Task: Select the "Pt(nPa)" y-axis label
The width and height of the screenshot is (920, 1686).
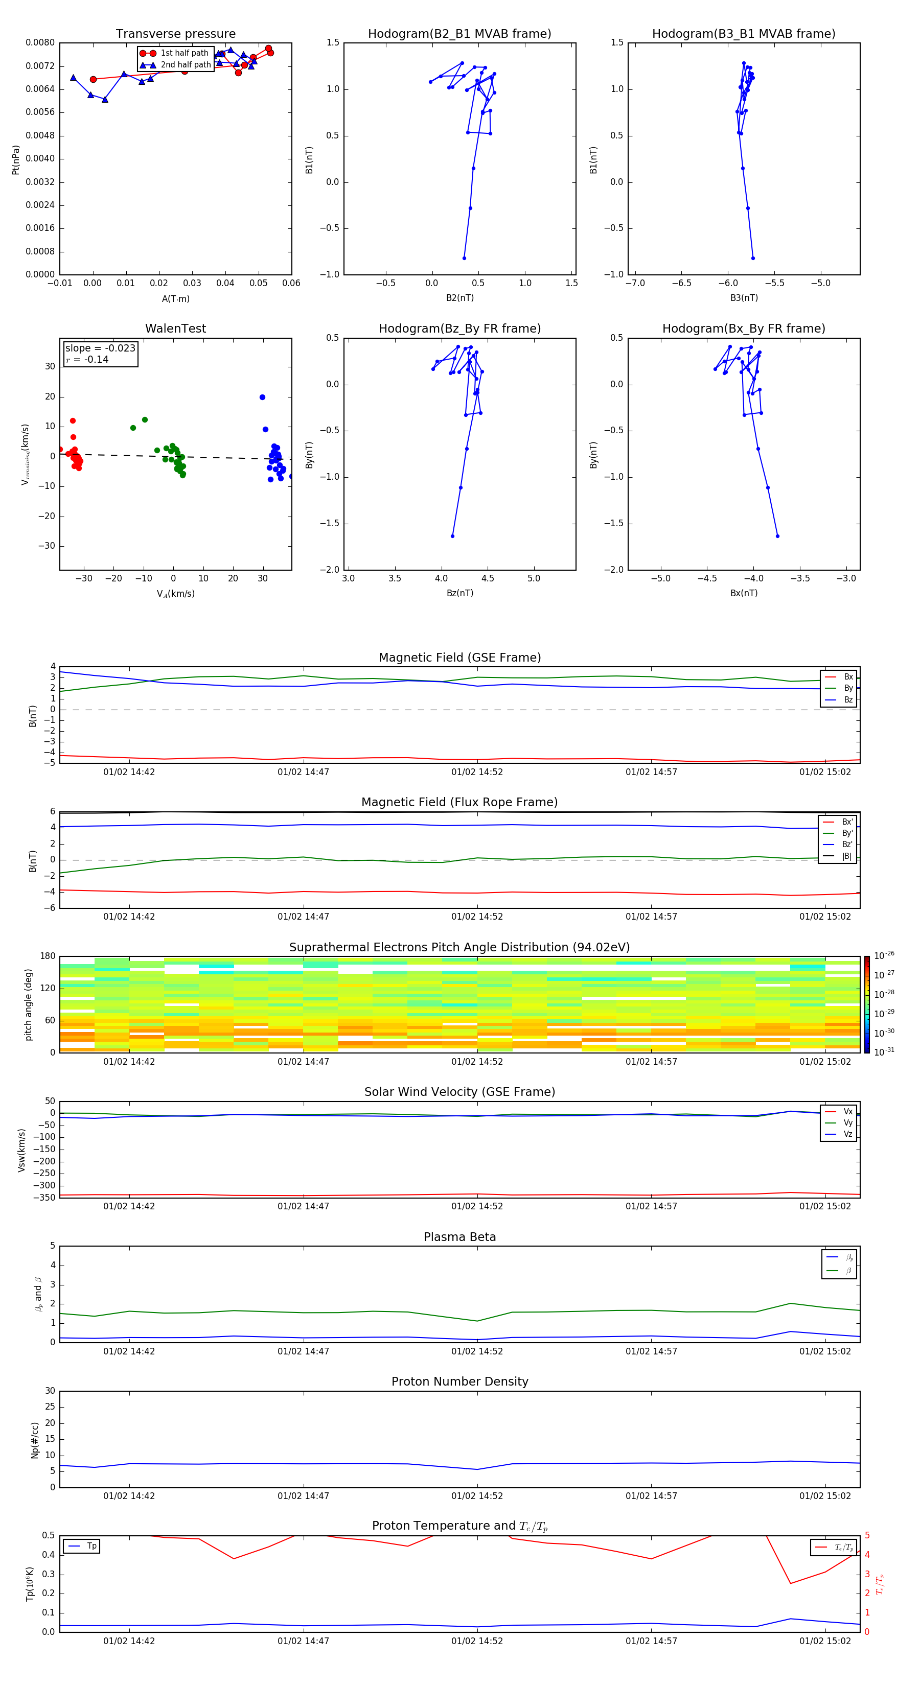Action: [x=16, y=160]
